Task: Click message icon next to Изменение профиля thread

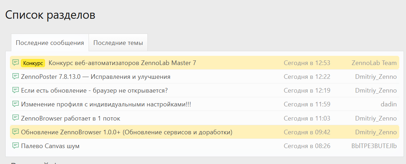Action: pos(16,104)
